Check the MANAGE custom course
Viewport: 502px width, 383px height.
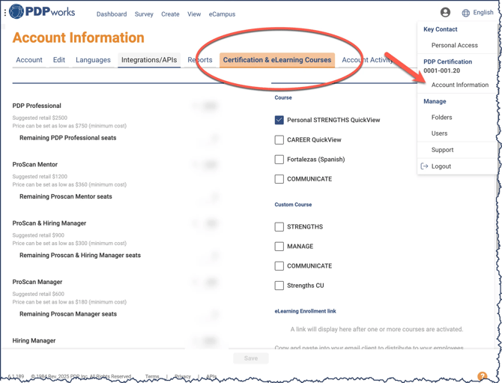[279, 247]
